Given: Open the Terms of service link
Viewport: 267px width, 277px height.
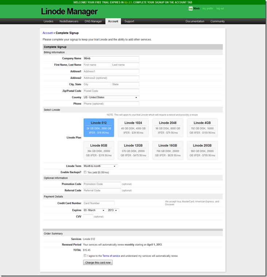Looking at the screenshot, I should 111,256.
